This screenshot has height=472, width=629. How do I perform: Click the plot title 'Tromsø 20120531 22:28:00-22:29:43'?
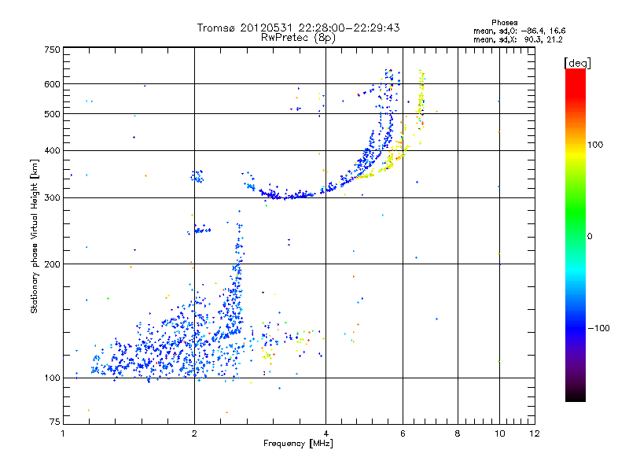tap(298, 28)
